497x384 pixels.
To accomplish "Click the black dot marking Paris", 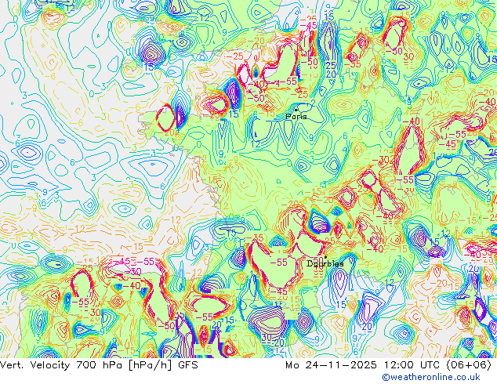I will coord(296,110).
